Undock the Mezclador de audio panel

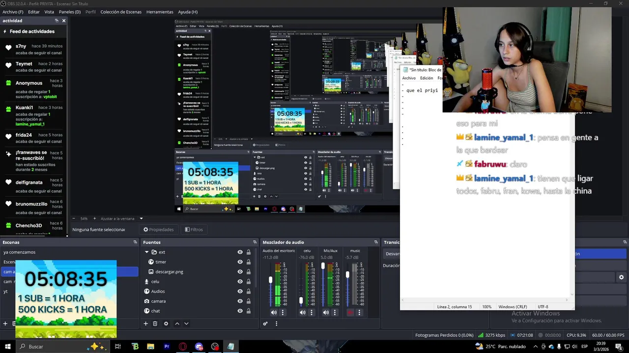[376, 242]
